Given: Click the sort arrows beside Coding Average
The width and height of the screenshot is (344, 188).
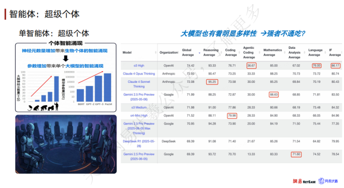Looking at the screenshot, I should (x=239, y=53).
